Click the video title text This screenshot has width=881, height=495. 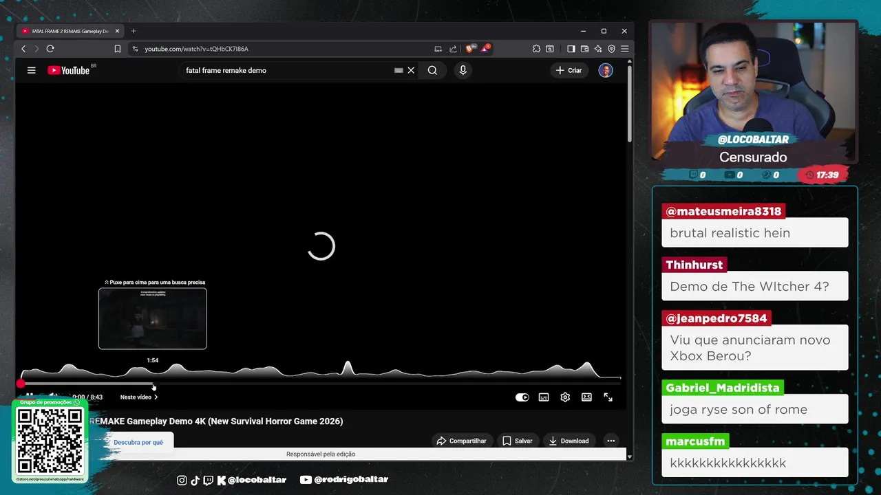click(216, 421)
